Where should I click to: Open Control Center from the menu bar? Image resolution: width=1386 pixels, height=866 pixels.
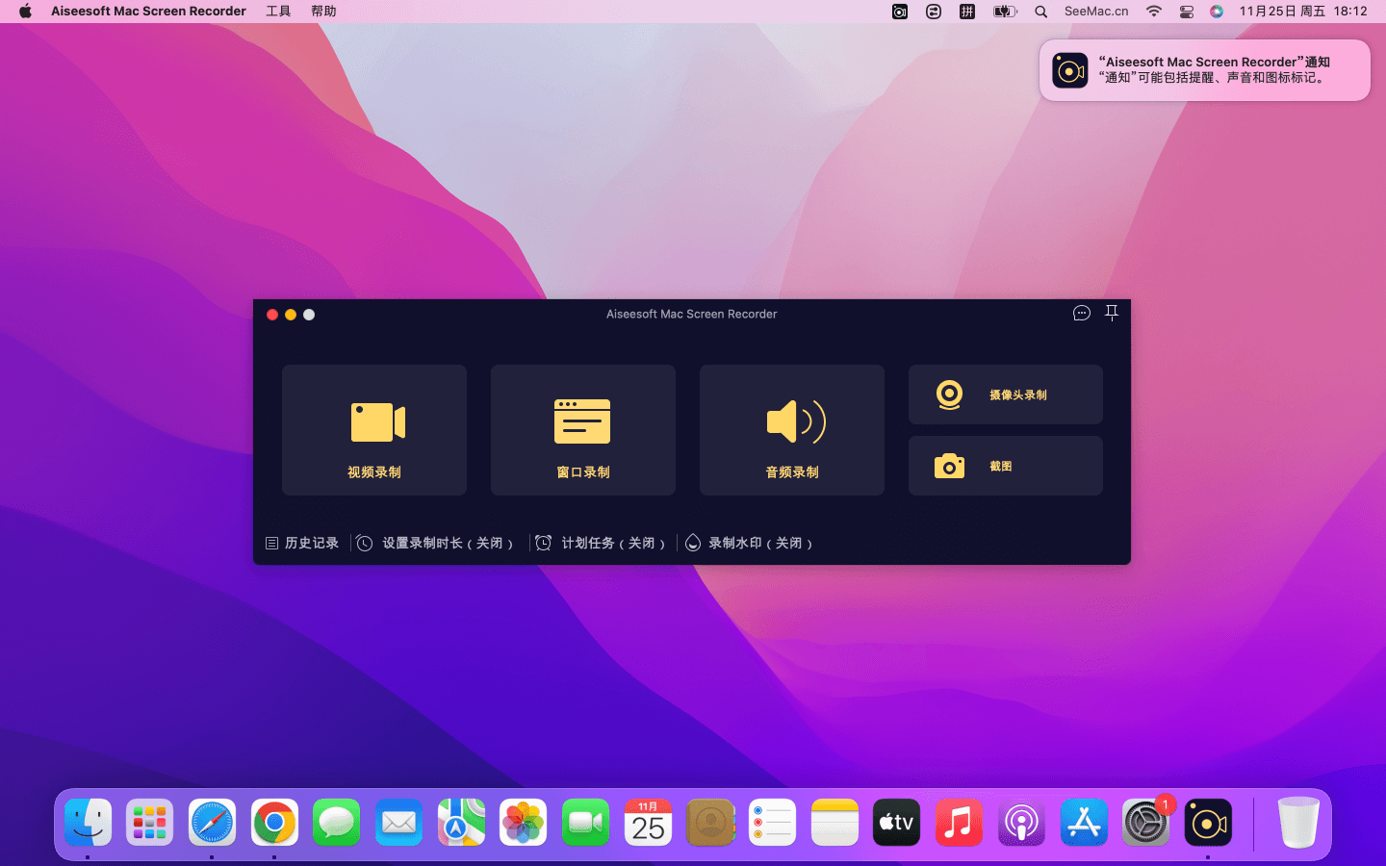tap(1186, 12)
